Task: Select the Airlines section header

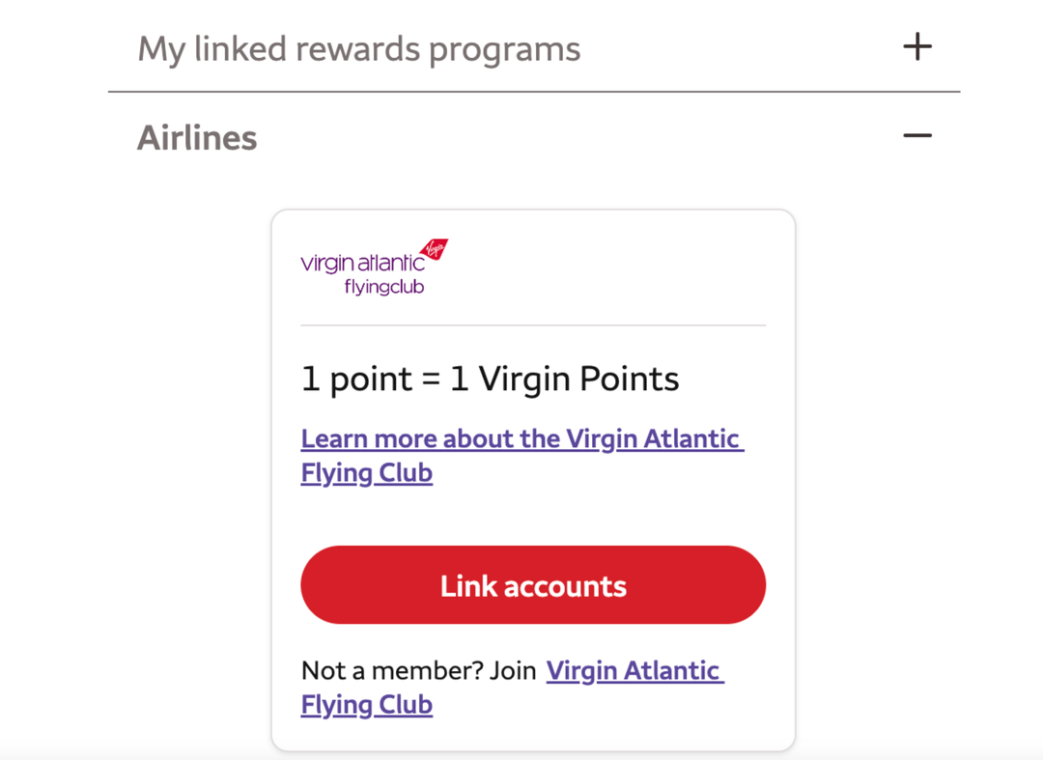Action: [197, 136]
